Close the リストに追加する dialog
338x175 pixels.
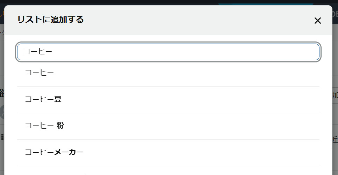click(x=317, y=21)
